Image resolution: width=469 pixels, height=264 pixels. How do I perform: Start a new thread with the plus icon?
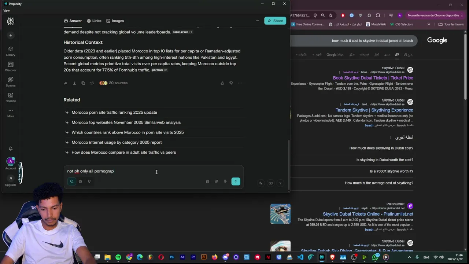tap(11, 35)
